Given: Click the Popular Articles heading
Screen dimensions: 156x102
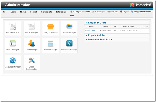Looking at the screenshot, I should click(97, 35).
